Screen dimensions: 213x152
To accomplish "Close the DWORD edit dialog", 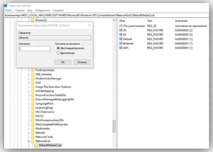I will click(89, 25).
